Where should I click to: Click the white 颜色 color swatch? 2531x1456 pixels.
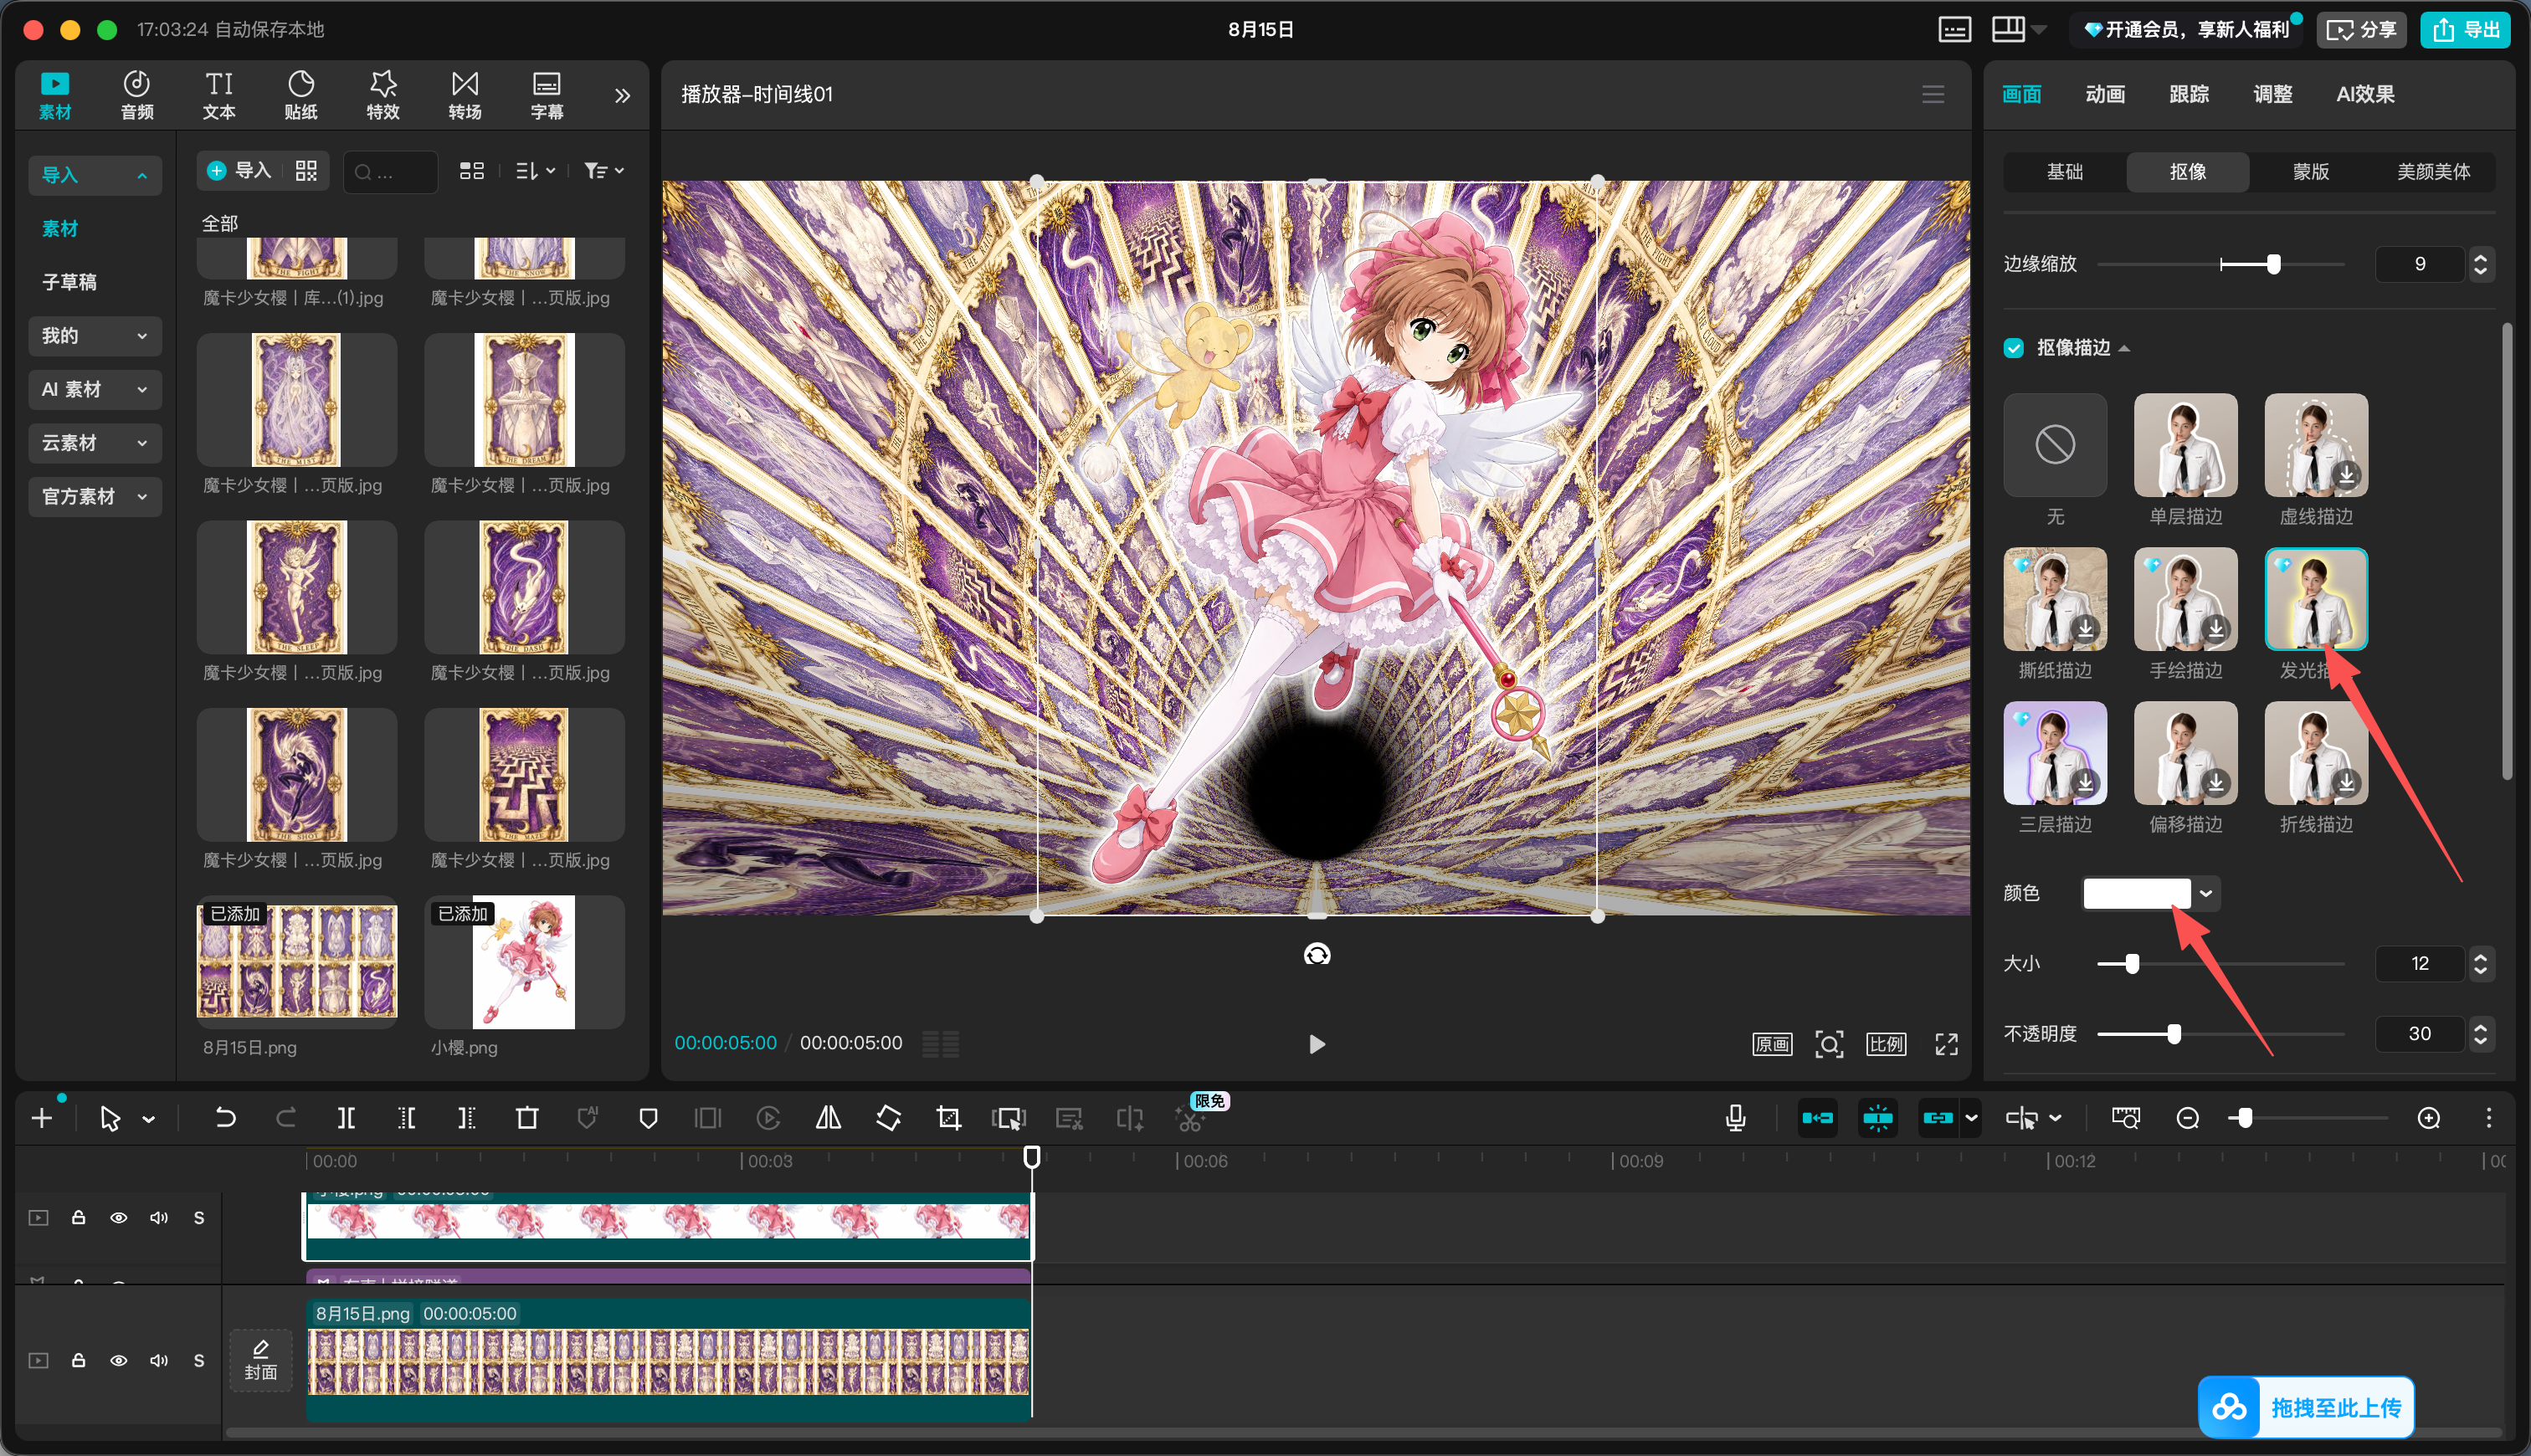click(x=2137, y=893)
